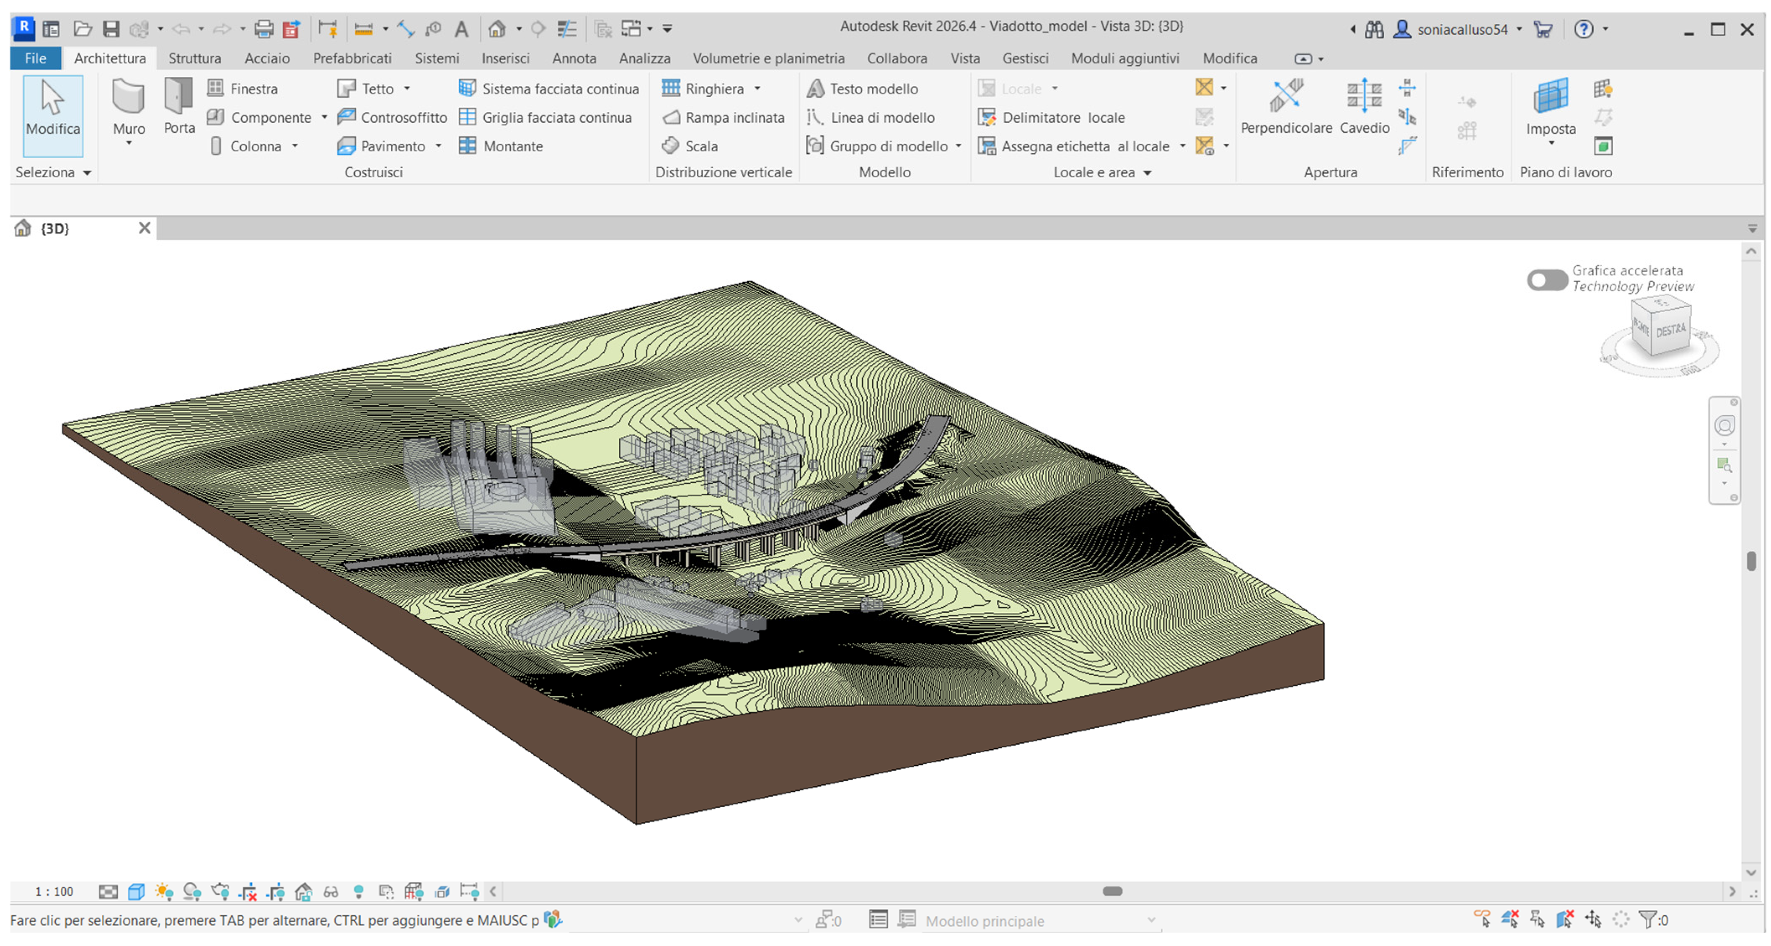Toggle the visual style icon in view bar
This screenshot has height=946, width=1771.
pyautogui.click(x=136, y=892)
